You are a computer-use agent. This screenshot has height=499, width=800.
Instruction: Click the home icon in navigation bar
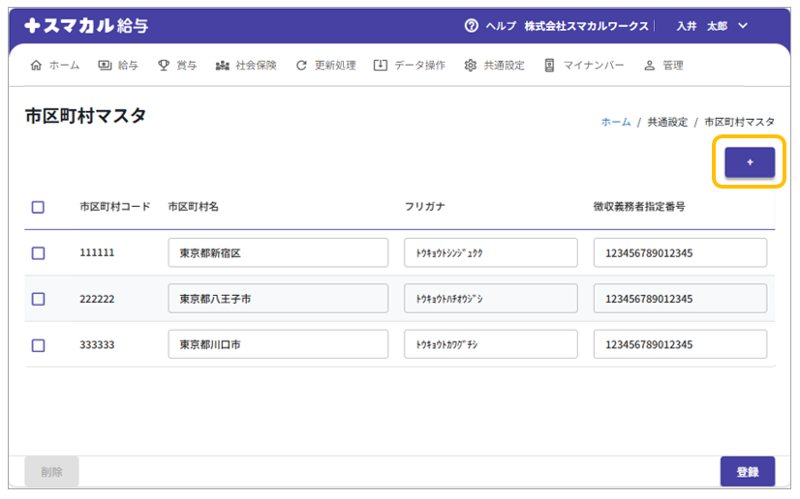tap(37, 66)
